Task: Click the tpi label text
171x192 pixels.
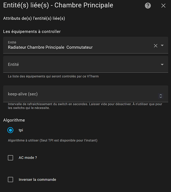Action: [x=21, y=130]
